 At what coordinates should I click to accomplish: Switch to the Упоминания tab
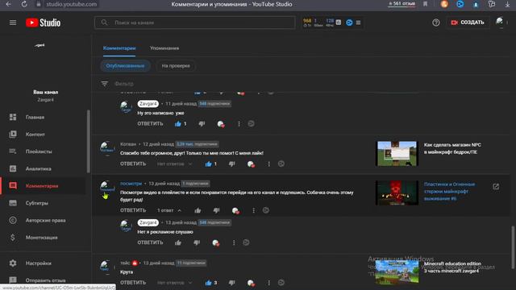click(164, 48)
